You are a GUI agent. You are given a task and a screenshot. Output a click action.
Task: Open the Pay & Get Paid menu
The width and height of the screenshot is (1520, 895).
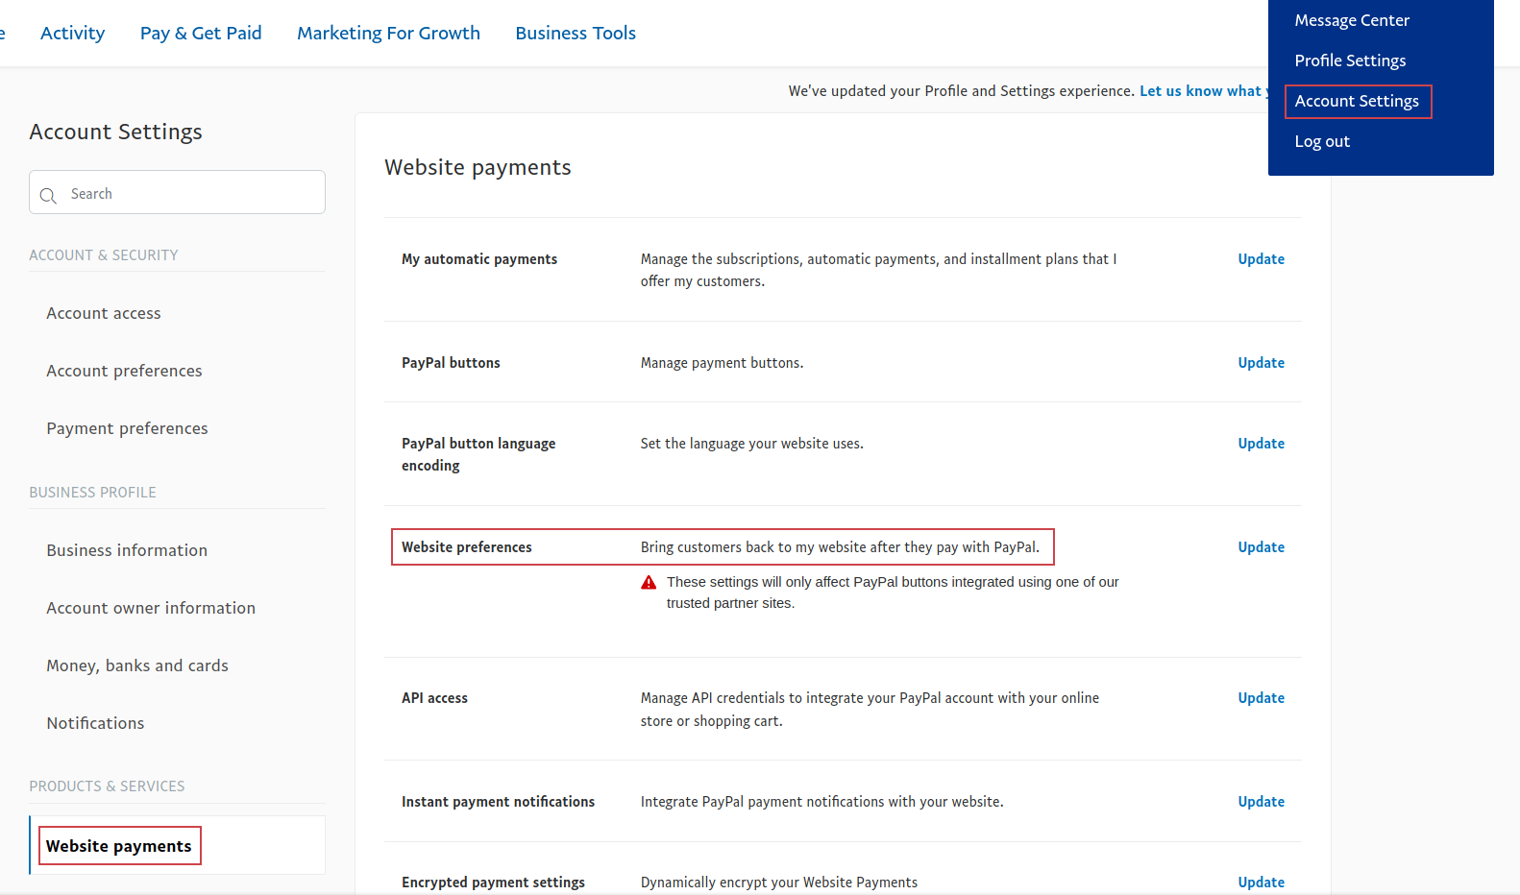pos(201,33)
